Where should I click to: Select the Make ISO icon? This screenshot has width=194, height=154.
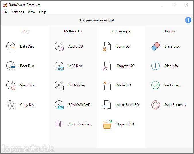tap(107, 85)
